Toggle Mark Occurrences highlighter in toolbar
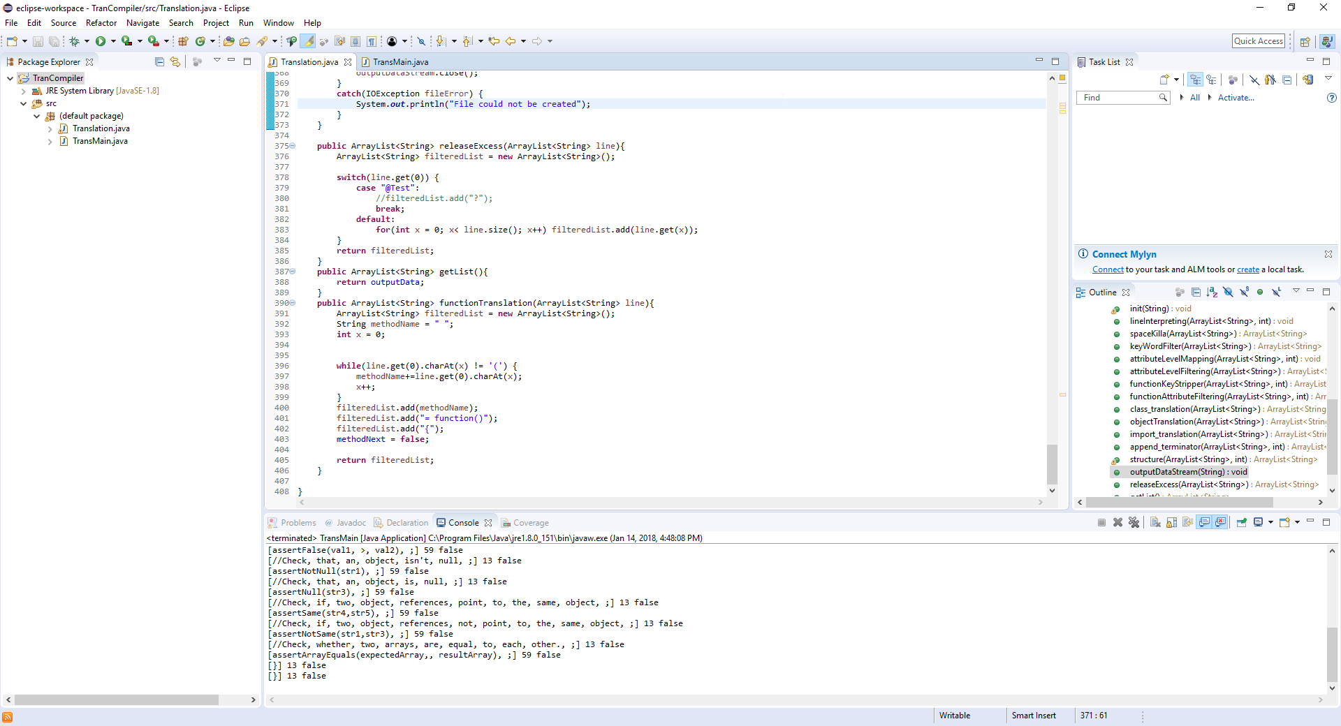 click(x=309, y=41)
